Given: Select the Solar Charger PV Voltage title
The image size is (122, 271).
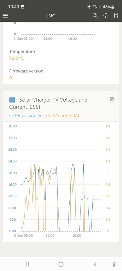Looking at the screenshot, I should coord(48,103).
